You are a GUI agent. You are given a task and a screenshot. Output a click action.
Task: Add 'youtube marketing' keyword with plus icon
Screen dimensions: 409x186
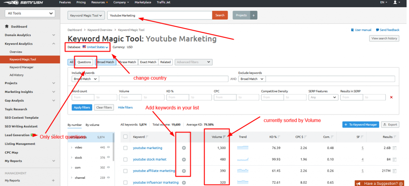(184, 148)
